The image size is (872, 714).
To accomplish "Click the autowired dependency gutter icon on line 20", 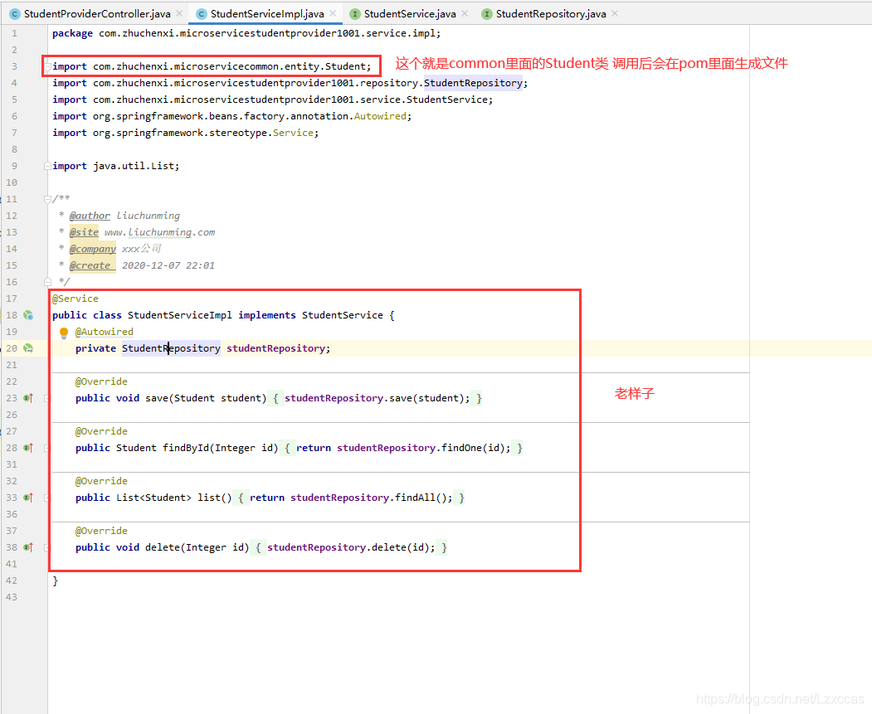I will 28,348.
